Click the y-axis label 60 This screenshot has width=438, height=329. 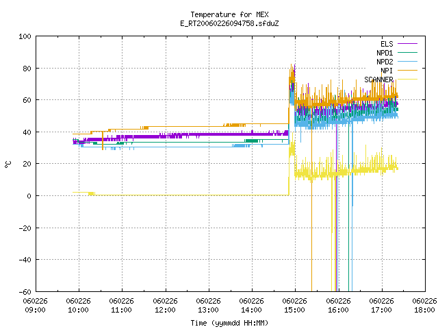pyautogui.click(x=27, y=100)
